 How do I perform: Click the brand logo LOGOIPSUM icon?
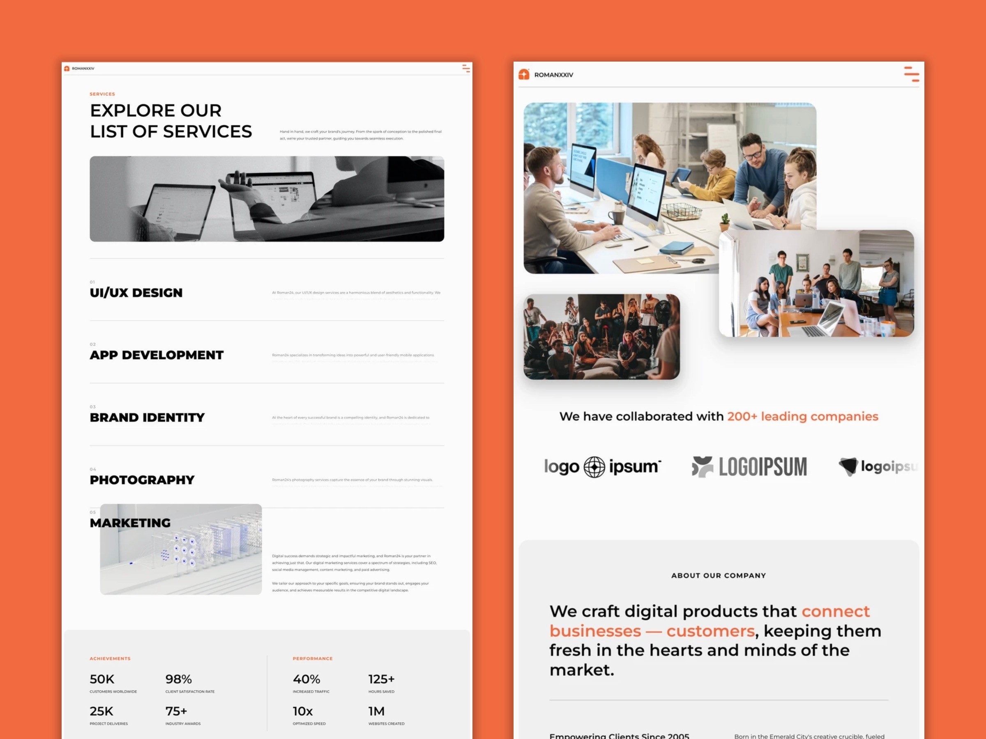point(749,467)
